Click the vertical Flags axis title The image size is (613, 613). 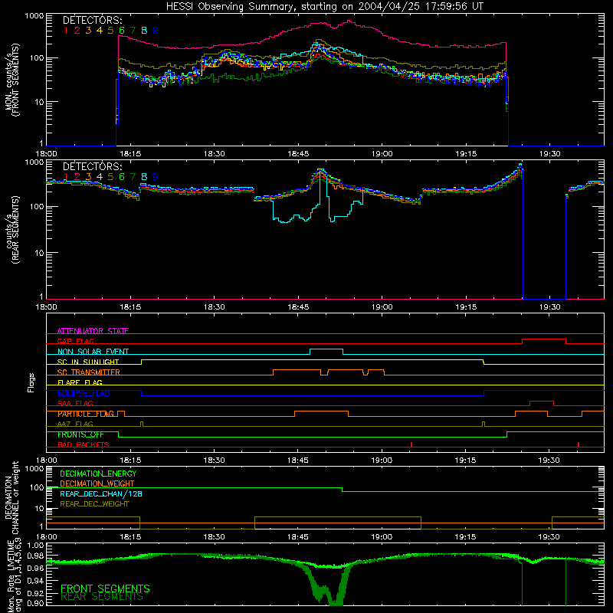(31, 382)
